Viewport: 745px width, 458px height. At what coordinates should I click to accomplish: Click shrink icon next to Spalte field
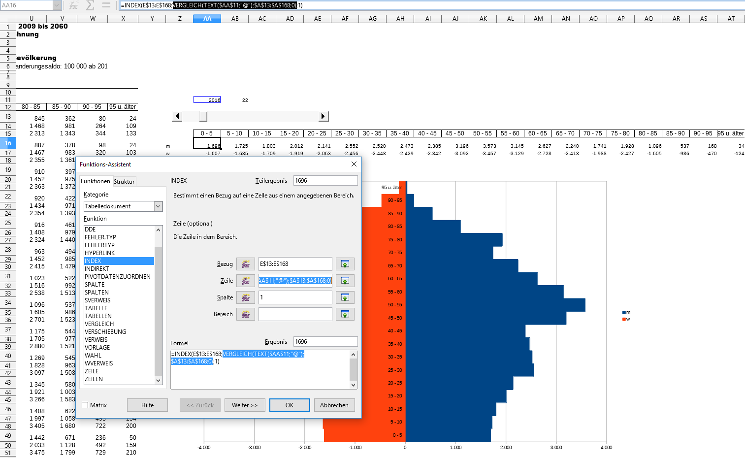point(345,297)
